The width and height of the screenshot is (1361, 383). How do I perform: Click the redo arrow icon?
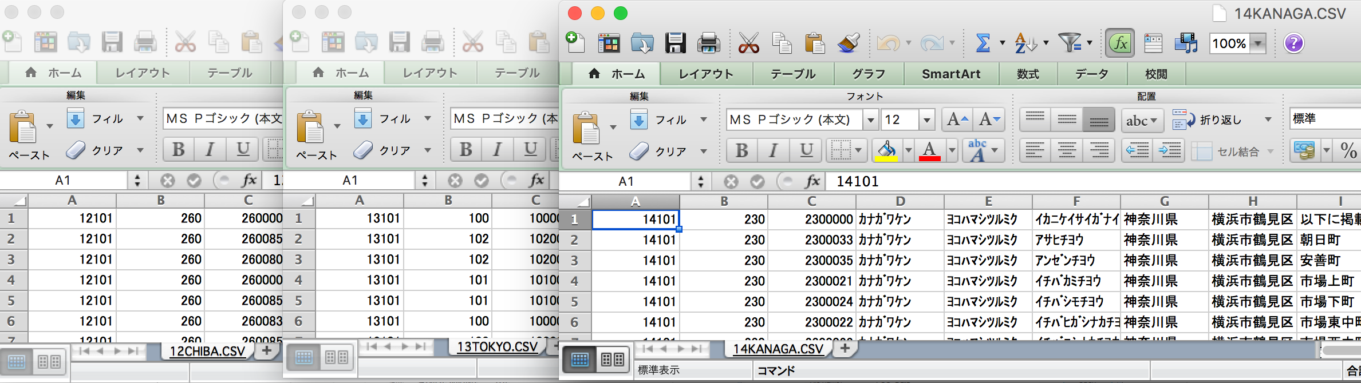tap(932, 43)
